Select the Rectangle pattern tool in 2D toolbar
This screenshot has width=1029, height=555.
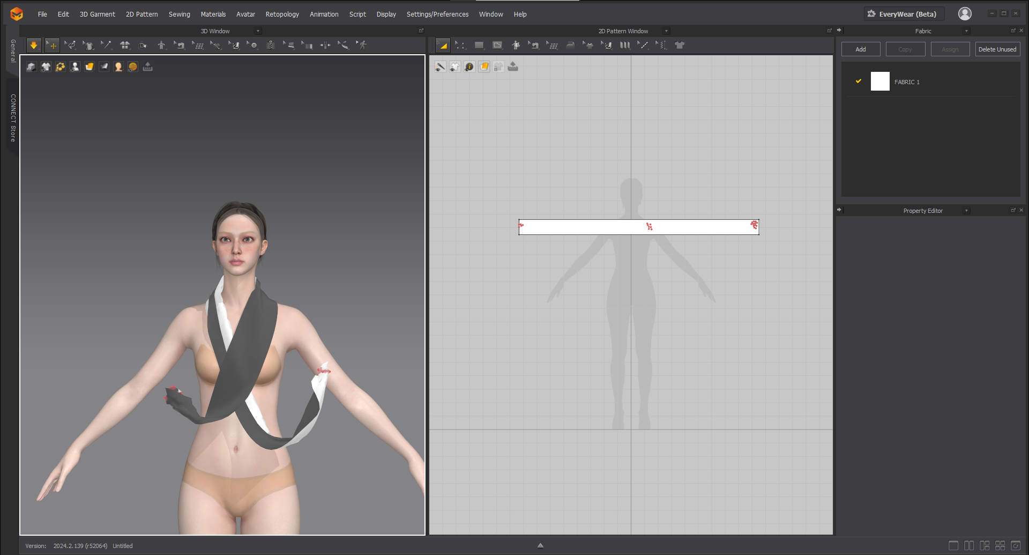click(479, 46)
